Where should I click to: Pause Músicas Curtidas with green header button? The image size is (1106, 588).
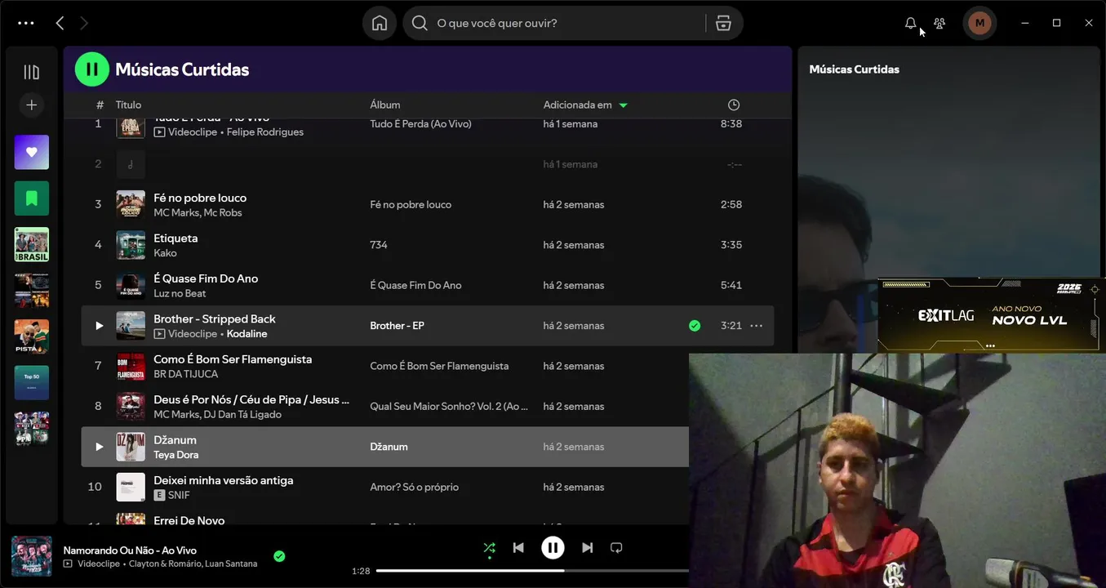pos(92,69)
